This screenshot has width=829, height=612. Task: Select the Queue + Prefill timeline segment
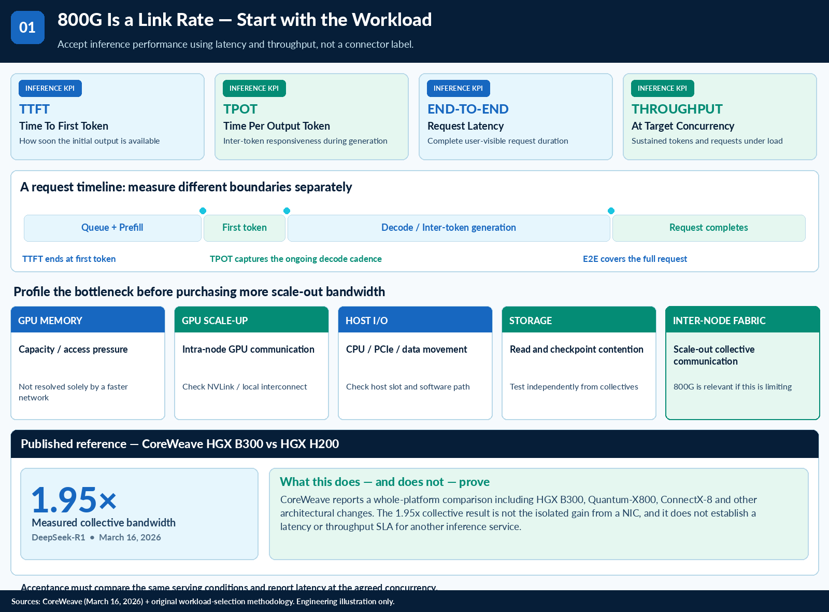(112, 228)
